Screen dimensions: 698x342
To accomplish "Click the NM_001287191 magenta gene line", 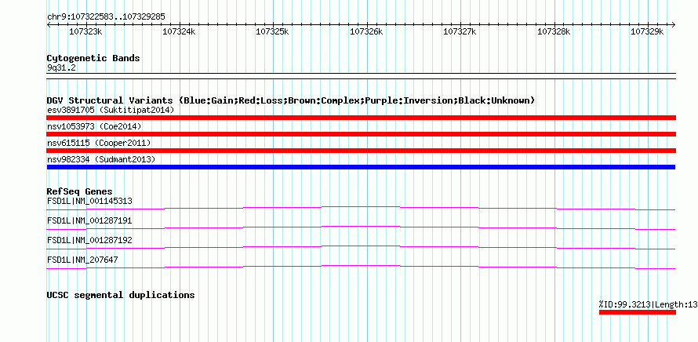I will click(x=361, y=227).
